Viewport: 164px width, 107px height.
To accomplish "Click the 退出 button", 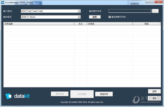I will pos(154,98).
